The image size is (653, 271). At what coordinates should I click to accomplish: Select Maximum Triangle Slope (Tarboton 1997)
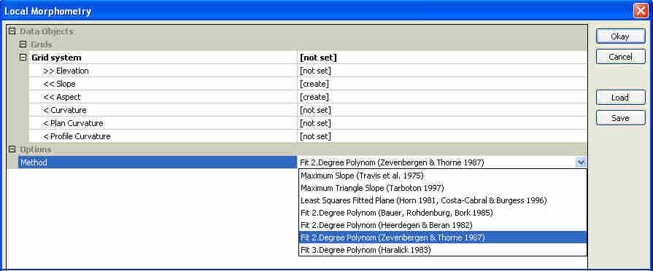pyautogui.click(x=443, y=188)
